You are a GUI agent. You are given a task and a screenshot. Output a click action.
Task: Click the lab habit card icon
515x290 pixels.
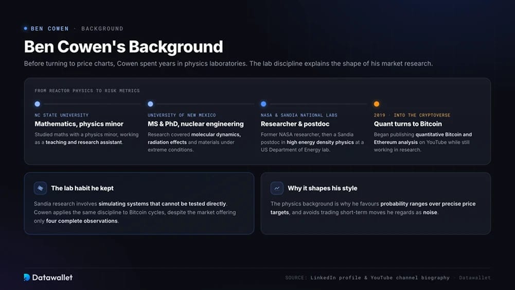[41, 189]
